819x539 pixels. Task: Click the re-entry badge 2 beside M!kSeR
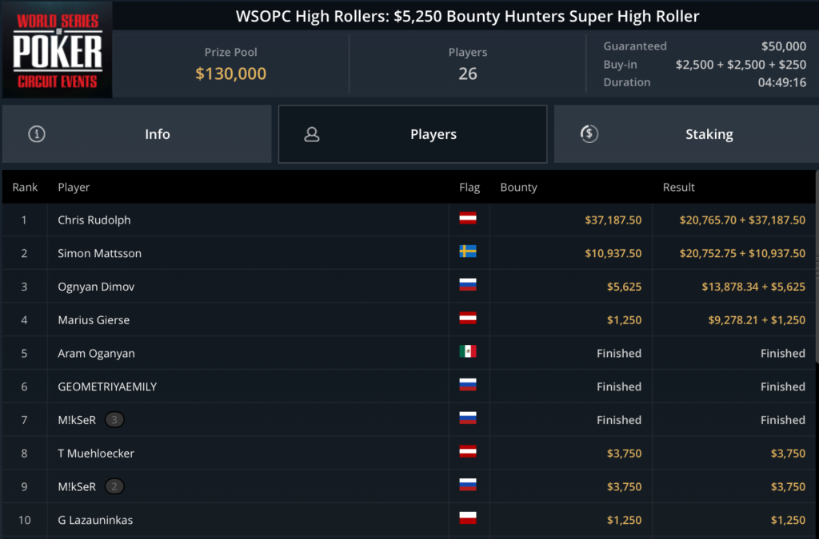(x=114, y=486)
